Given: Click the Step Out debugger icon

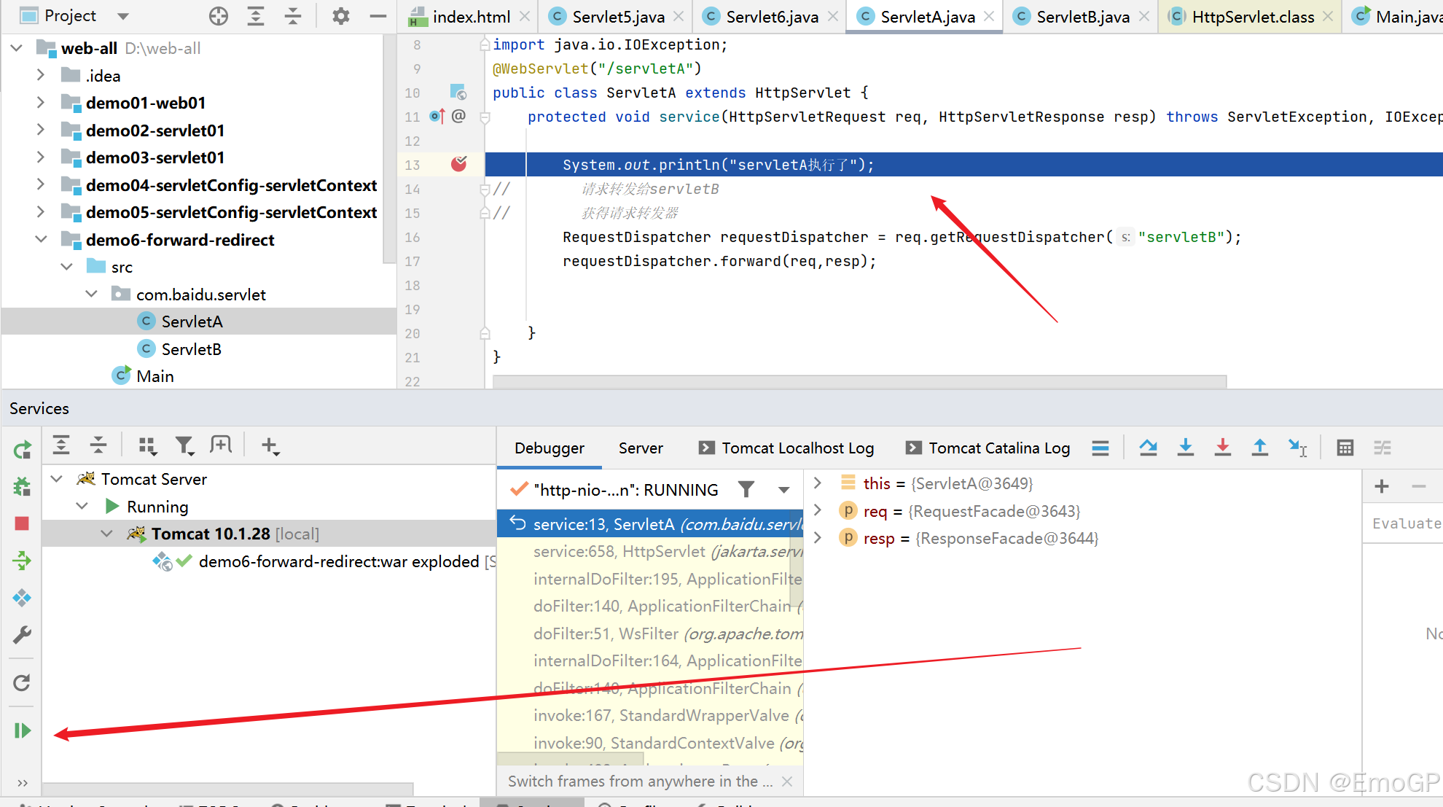Looking at the screenshot, I should (1259, 448).
